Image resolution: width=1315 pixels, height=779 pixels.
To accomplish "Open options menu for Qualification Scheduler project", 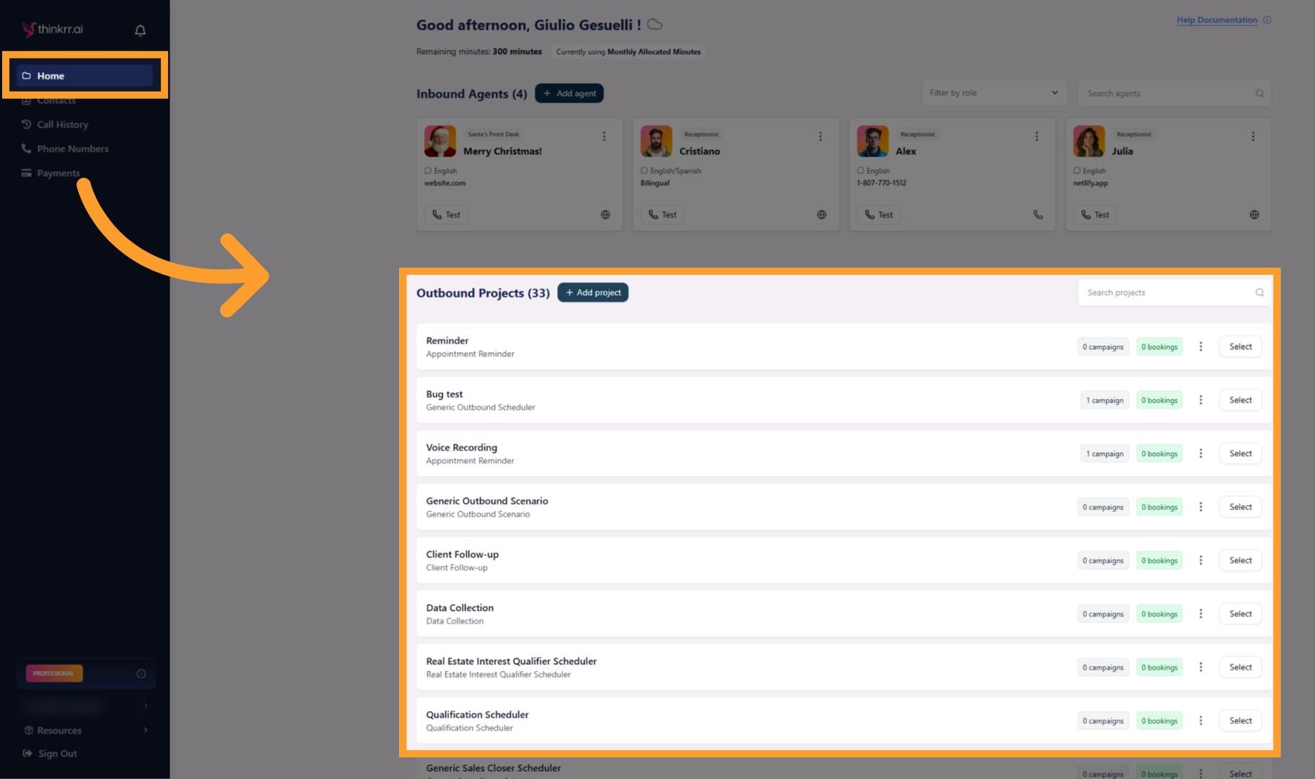I will coord(1201,721).
